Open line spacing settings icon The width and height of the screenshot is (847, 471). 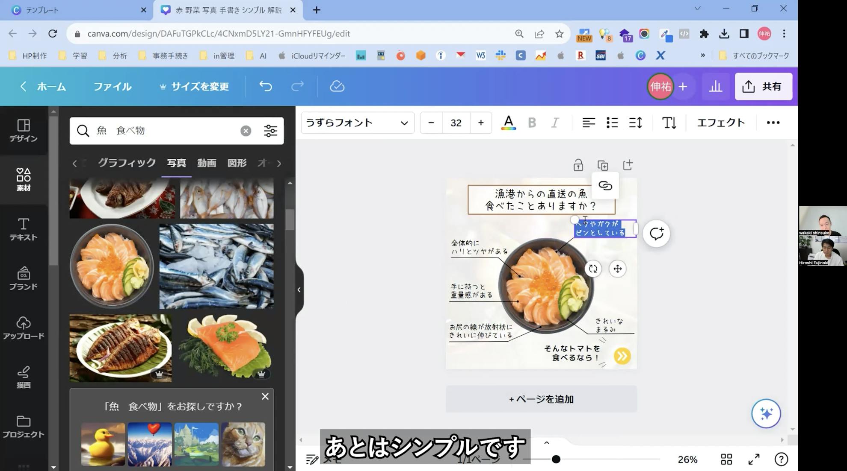tap(636, 123)
